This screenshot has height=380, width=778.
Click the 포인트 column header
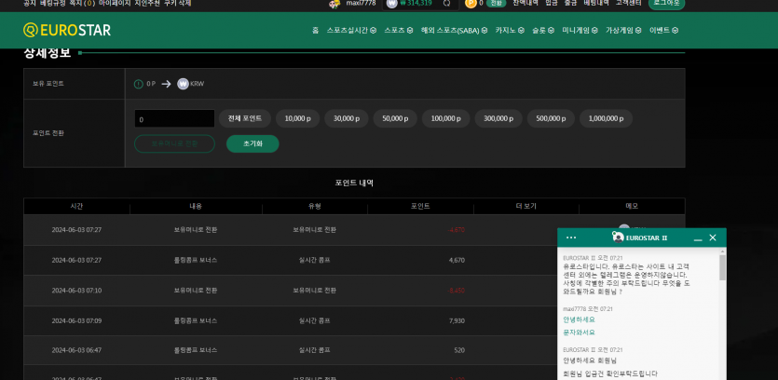420,207
